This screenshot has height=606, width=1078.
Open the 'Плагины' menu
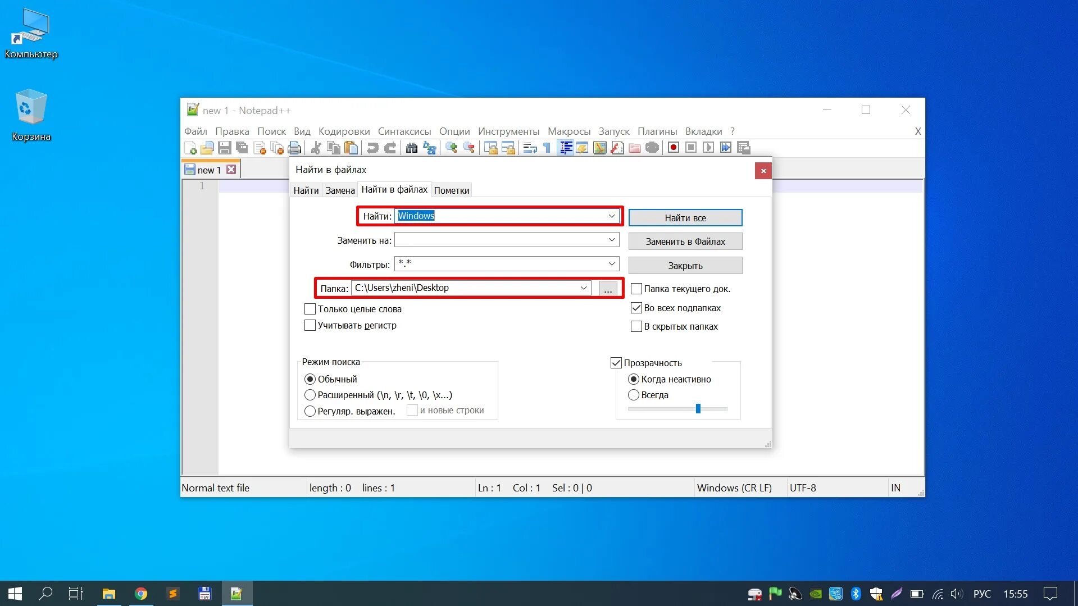tap(657, 131)
